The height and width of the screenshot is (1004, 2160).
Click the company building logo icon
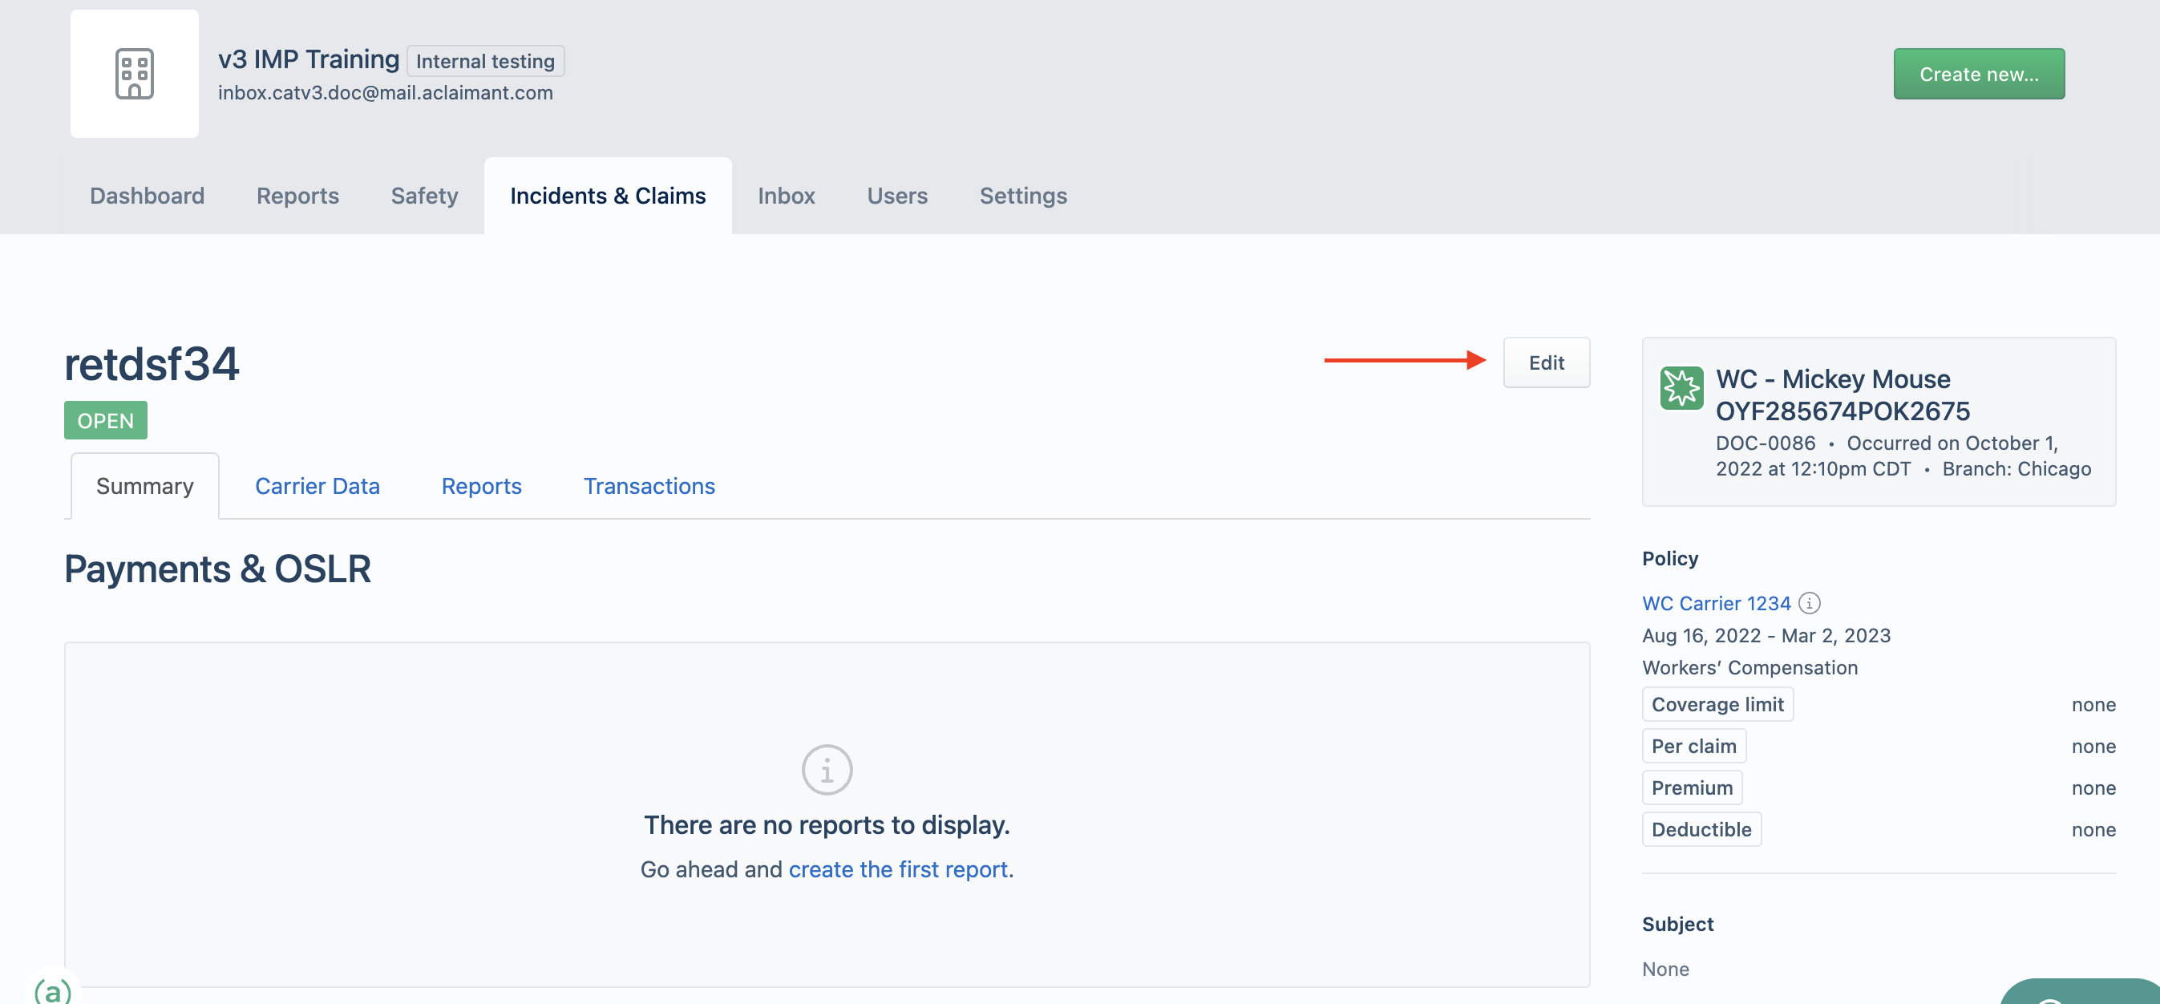coord(134,74)
